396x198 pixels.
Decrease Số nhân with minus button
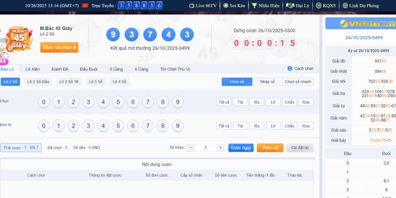(191, 148)
